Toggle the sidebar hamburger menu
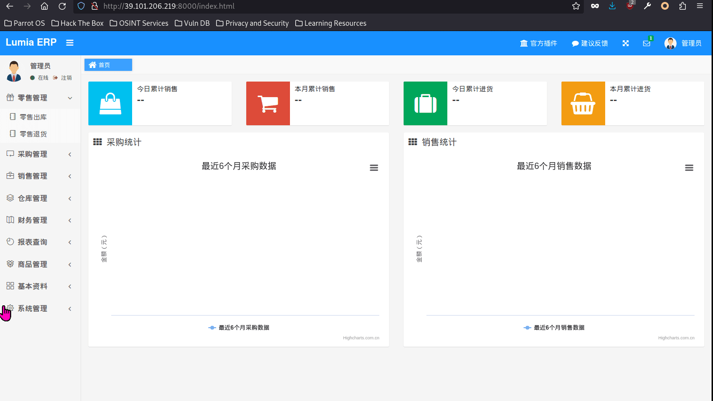The height and width of the screenshot is (401, 713). click(x=70, y=43)
